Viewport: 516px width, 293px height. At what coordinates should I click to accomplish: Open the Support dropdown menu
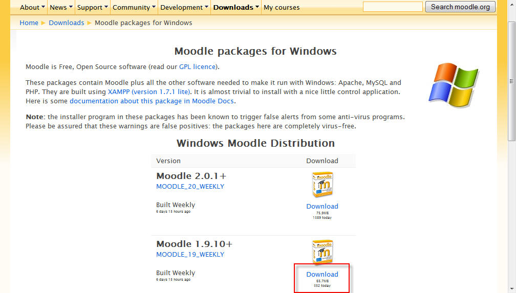(93, 7)
